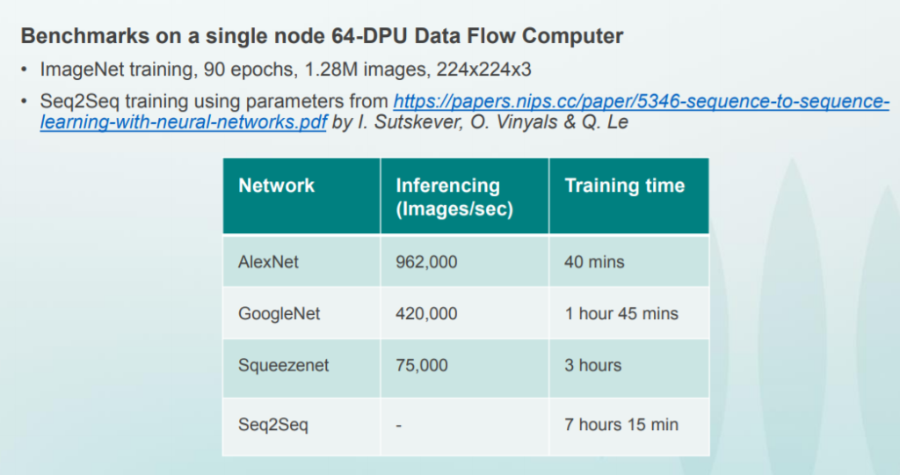Click the GoogleNet table cell
Viewport: 900px width, 475px height.
pyautogui.click(x=301, y=313)
